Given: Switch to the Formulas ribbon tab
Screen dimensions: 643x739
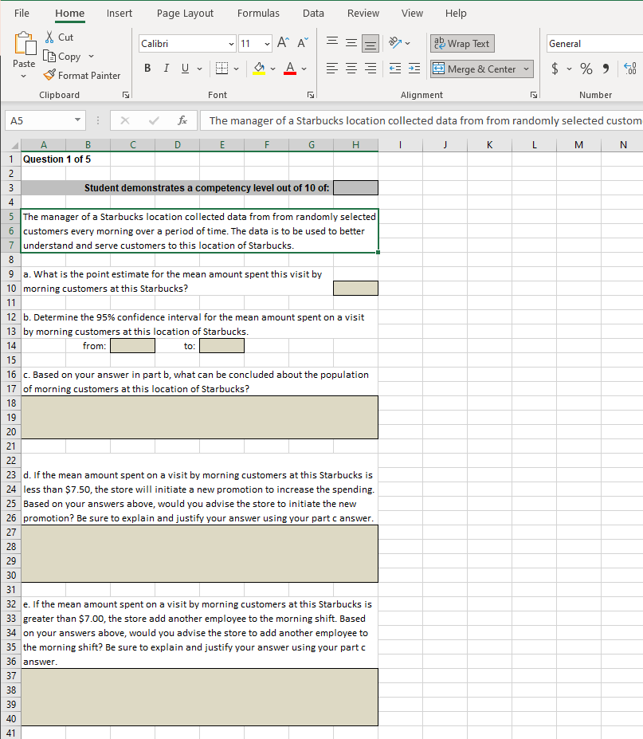Looking at the screenshot, I should (258, 13).
